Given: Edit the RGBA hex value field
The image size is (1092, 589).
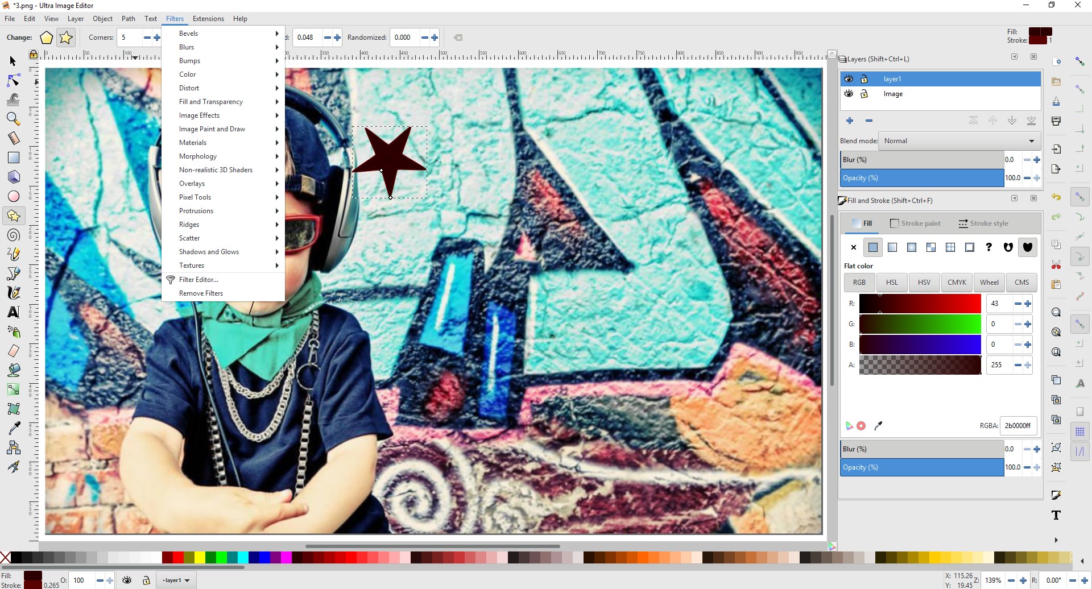Looking at the screenshot, I should coord(1018,426).
